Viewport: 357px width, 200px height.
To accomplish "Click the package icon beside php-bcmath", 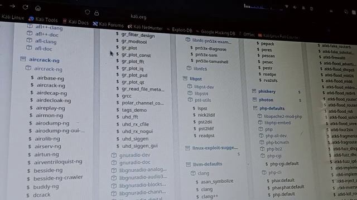I will [x=262, y=142].
